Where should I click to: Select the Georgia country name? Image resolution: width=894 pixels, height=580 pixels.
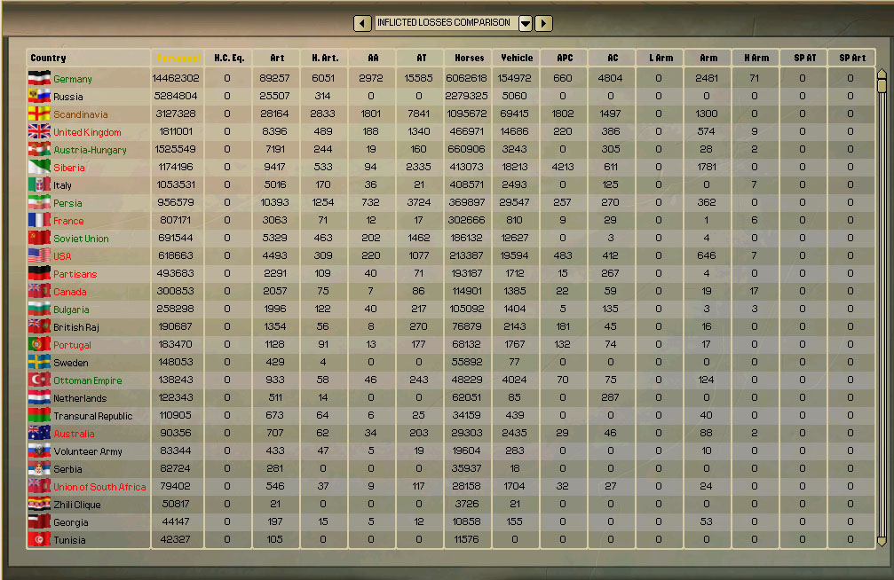coord(71,522)
